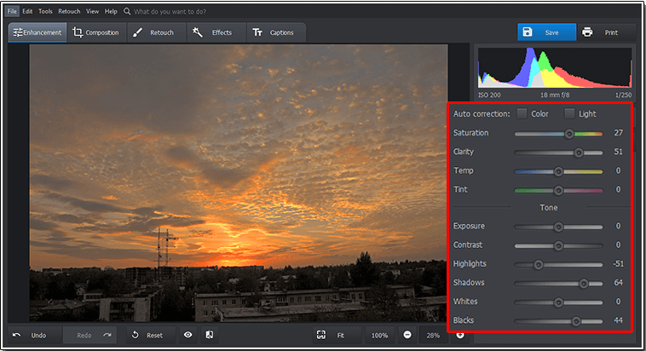Click the Redo button
This screenshot has width=646, height=351.
(89, 336)
